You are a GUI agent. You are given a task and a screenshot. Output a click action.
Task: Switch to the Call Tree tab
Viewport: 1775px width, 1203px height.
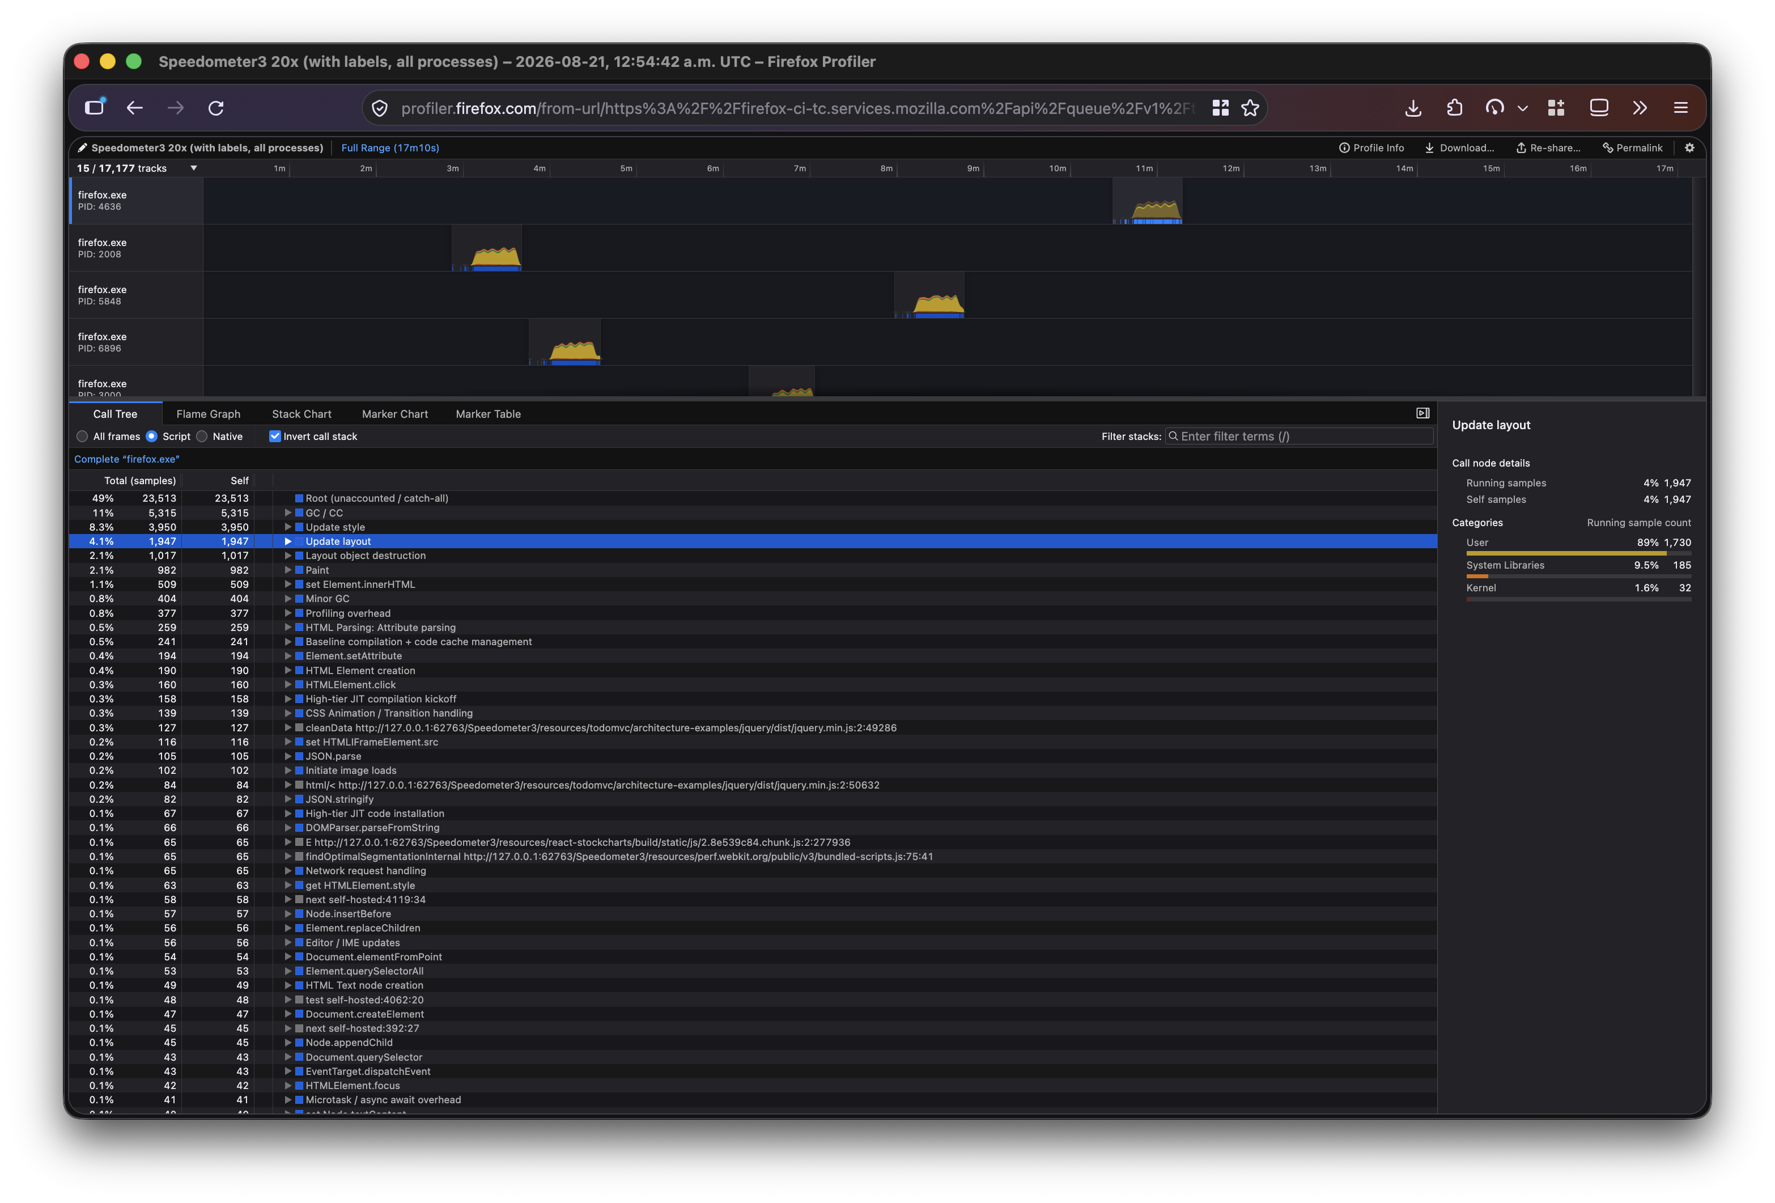115,414
